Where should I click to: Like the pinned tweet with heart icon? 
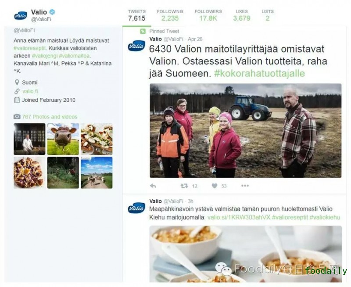click(x=215, y=186)
